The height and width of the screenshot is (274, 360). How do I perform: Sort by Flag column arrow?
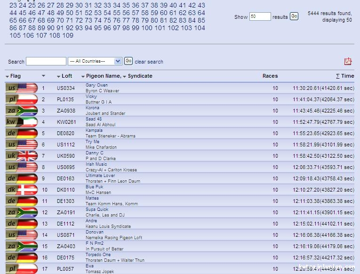[8, 76]
